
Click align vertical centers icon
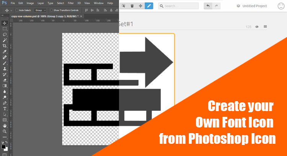[x=92, y=10]
